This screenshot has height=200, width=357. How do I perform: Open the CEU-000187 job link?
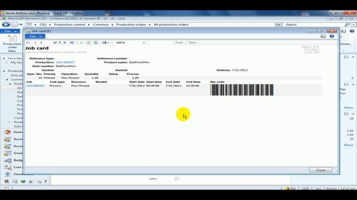tap(35, 86)
